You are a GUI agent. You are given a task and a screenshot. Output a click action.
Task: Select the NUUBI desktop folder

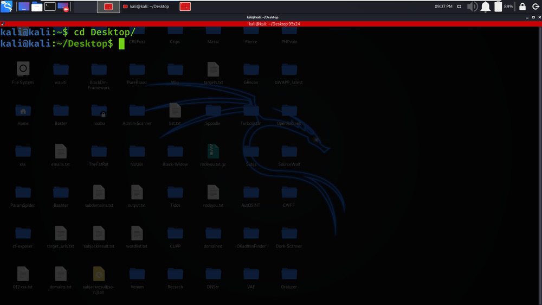click(137, 155)
